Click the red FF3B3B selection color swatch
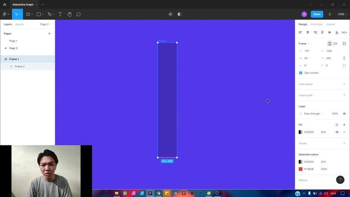This screenshot has width=350, height=197. 300,169
